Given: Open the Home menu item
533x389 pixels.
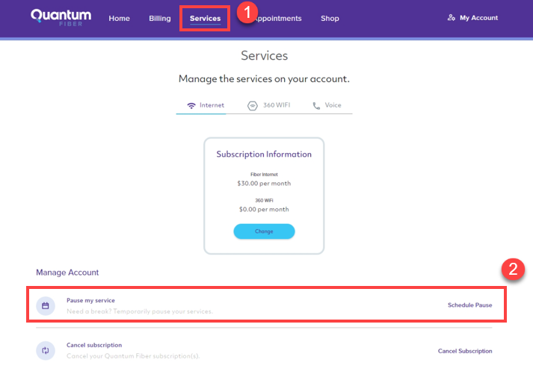Looking at the screenshot, I should (x=120, y=19).
